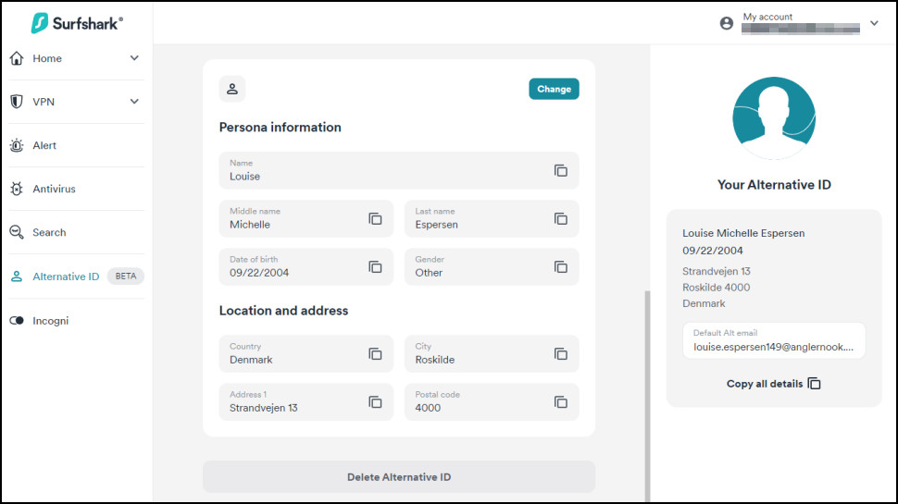Copy the Name field value Louise
The width and height of the screenshot is (898, 504).
coord(561,170)
